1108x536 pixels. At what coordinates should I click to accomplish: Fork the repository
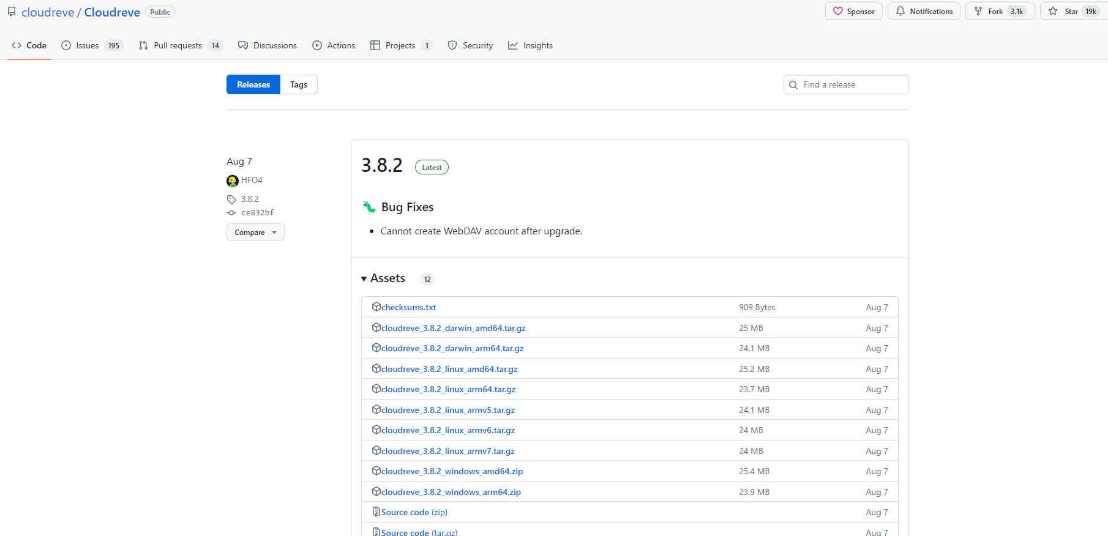(1000, 11)
